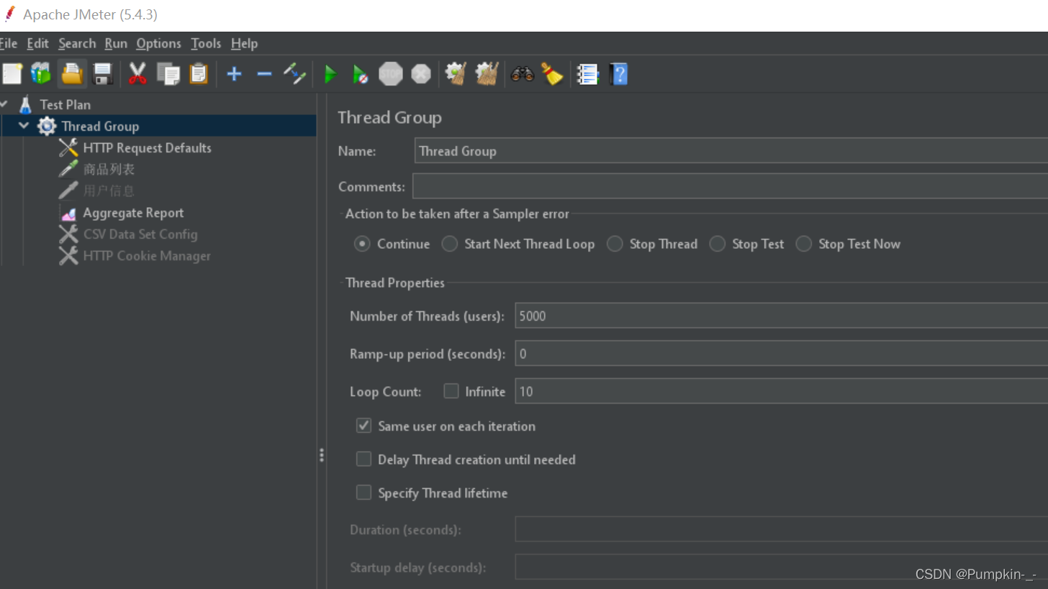Image resolution: width=1048 pixels, height=589 pixels.
Task: Click the Open file folder icon
Action: click(x=72, y=73)
